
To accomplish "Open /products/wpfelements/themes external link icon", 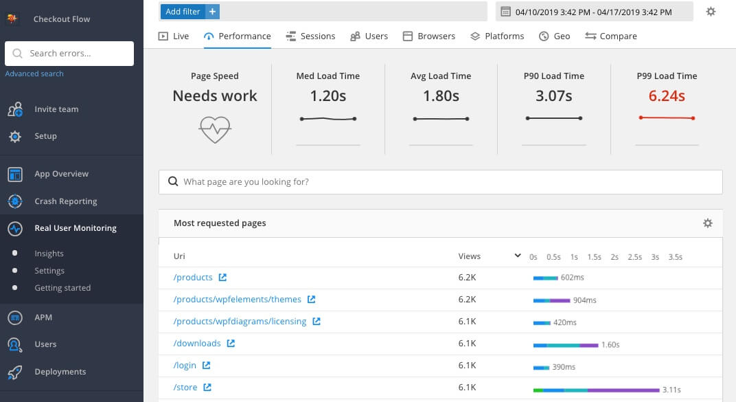I will click(311, 299).
